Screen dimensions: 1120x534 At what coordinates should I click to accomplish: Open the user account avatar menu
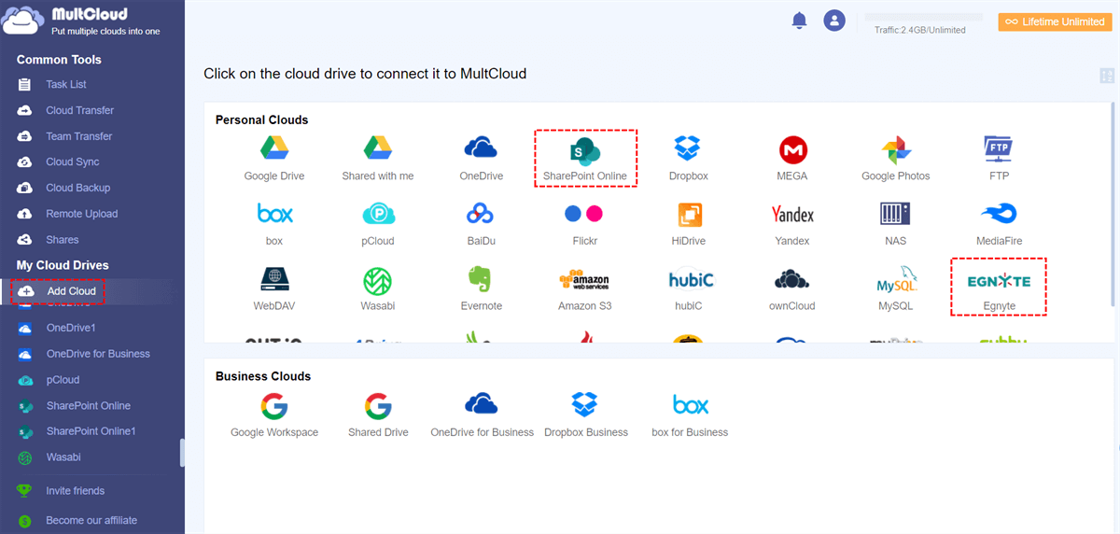(834, 21)
